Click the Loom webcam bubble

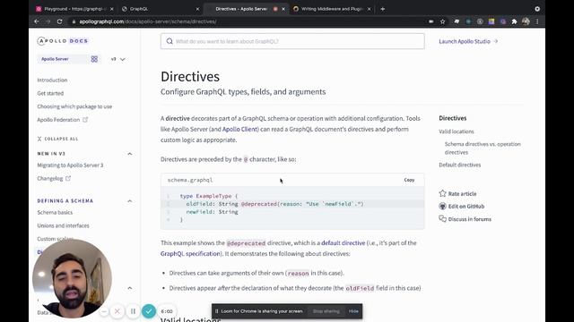click(x=72, y=278)
